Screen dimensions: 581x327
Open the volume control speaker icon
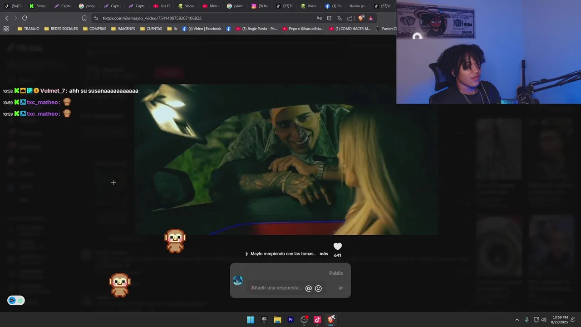(544, 320)
